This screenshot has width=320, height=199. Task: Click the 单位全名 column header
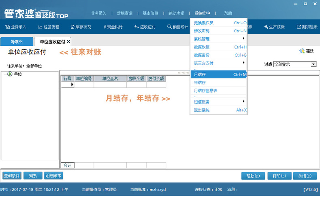110,78
